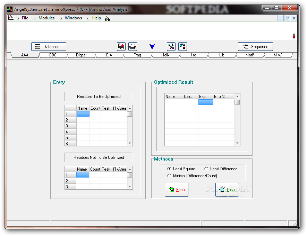This screenshot has width=307, height=236.
Task: Click the red down-arrow icon at right edge
Action: click(294, 36)
